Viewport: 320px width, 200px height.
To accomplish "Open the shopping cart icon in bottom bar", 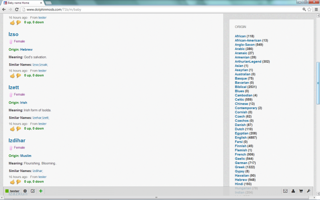I will (301, 191).
